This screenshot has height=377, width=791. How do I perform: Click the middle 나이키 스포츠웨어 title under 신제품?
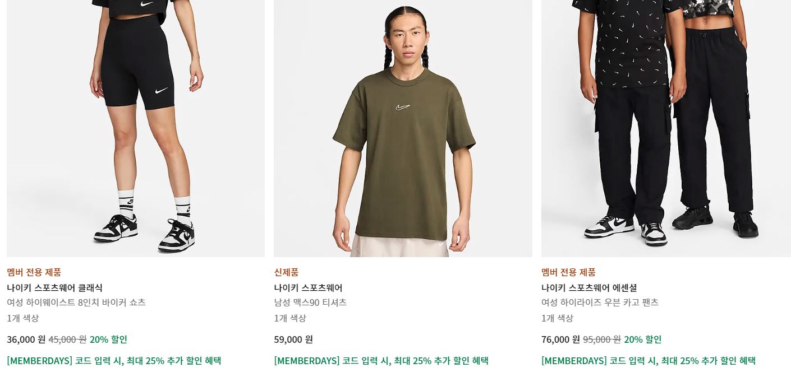(308, 288)
